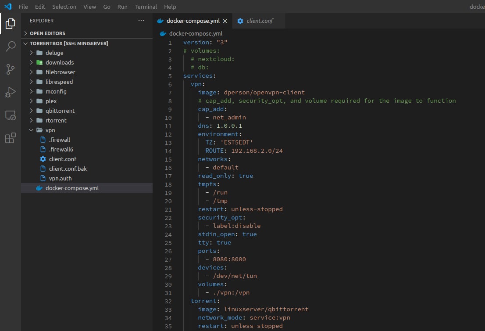Click the 'dperson/openvpn-client' image value

pyautogui.click(x=264, y=92)
